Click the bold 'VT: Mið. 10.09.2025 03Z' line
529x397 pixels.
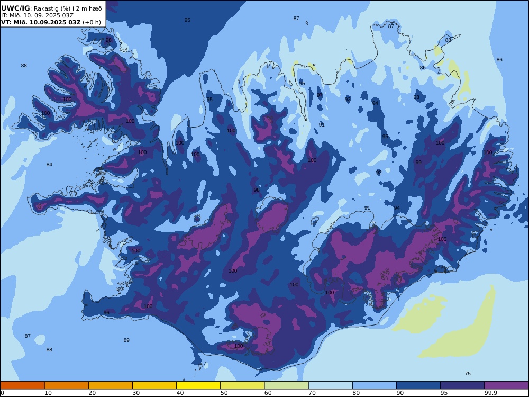tap(41, 22)
